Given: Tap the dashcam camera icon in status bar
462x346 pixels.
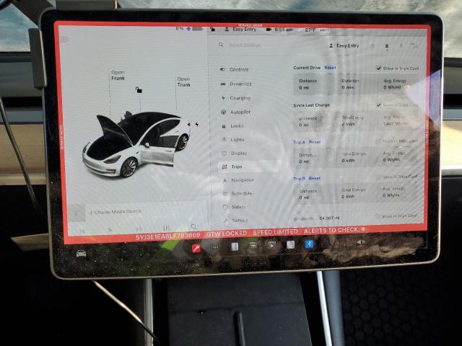Looking at the screenshot, I should 269,30.
